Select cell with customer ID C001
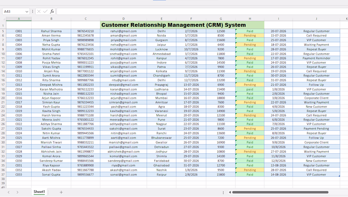Viewport: 348px width, 197px height. click(19, 31)
